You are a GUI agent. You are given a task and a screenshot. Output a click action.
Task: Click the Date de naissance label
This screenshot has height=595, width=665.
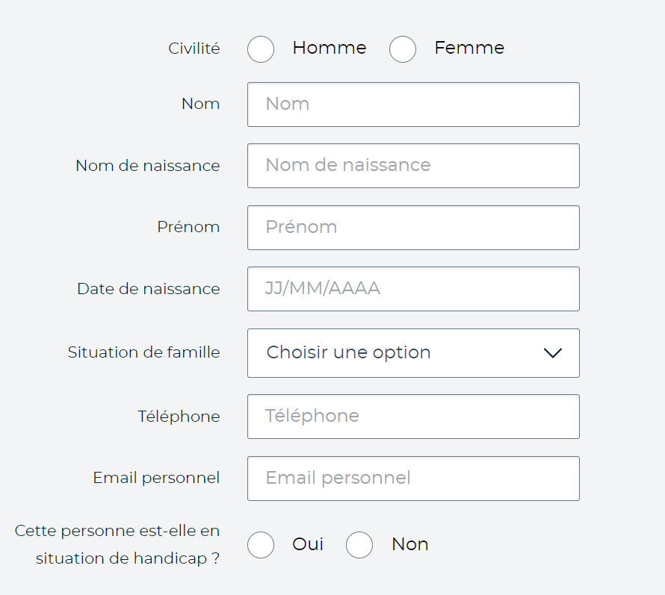148,289
